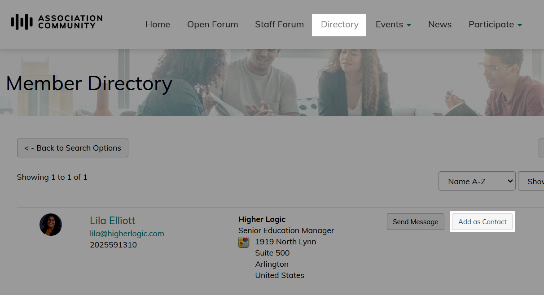Navigate to Staff Forum
Screen dimensions: 544x295
pos(280,25)
